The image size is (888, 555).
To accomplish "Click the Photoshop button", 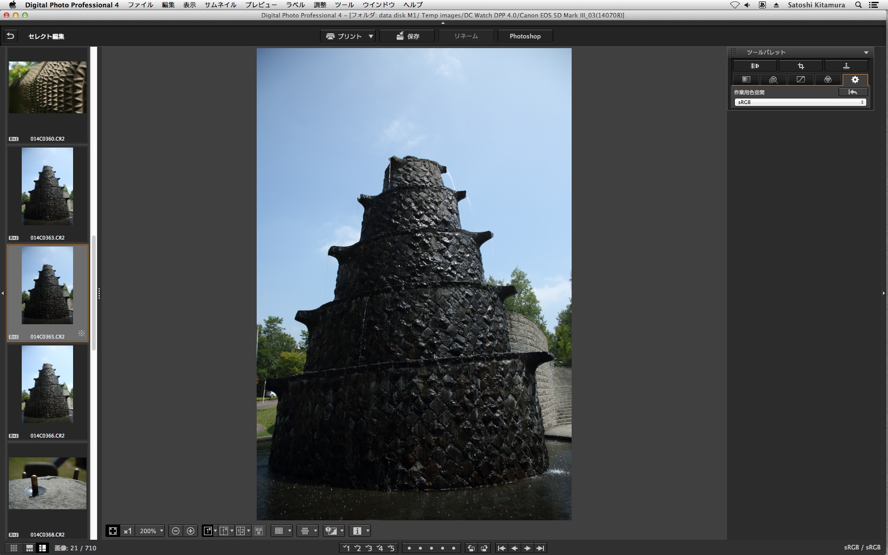I will (x=525, y=36).
